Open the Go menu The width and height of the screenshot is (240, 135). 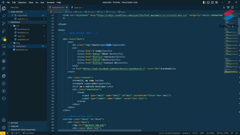pyautogui.click(x=37, y=3)
